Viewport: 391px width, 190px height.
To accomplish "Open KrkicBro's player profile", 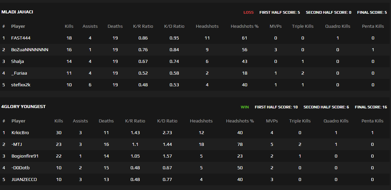I will (x=20, y=133).
